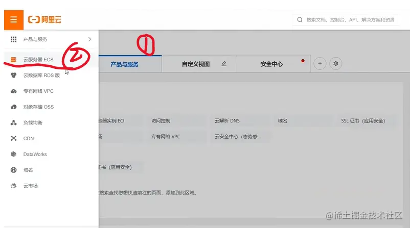Click the orange hamburger menu button
Viewport: 410px width, 228px height.
pyautogui.click(x=14, y=19)
